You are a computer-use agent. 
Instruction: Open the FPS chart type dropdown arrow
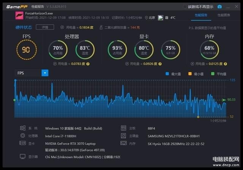[45, 73]
